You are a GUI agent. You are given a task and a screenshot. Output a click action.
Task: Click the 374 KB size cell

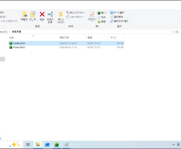120,47
